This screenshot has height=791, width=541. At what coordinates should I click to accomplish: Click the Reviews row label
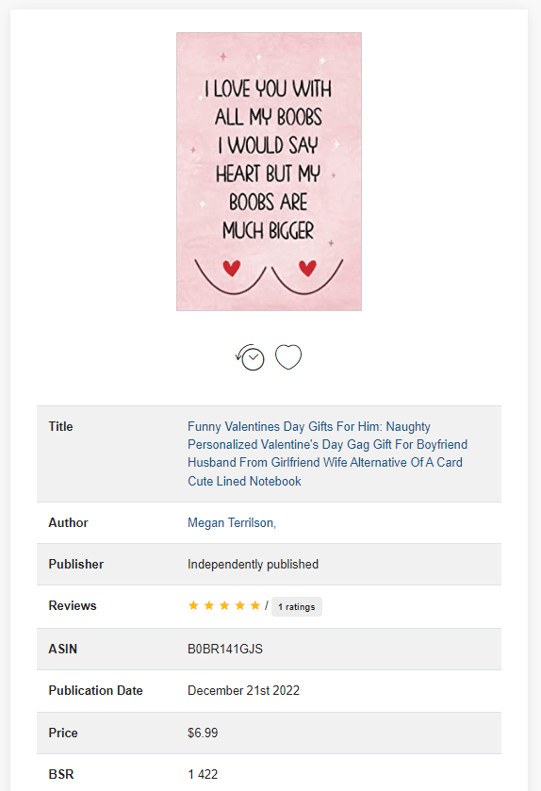(72, 605)
